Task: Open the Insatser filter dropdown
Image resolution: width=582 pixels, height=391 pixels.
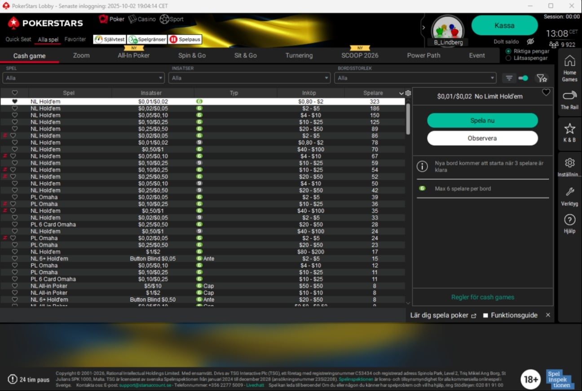Action: pos(250,78)
